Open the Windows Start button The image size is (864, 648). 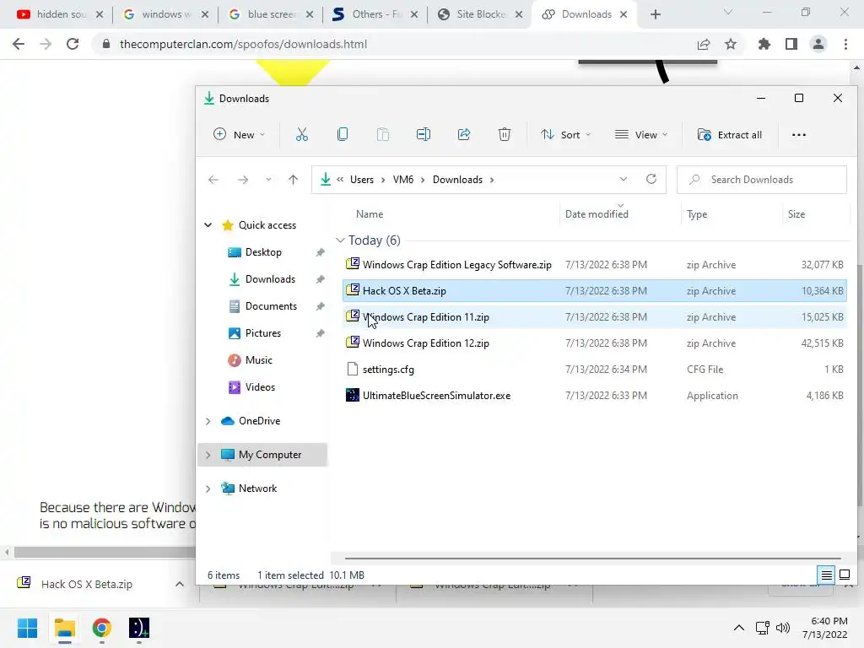click(x=27, y=628)
